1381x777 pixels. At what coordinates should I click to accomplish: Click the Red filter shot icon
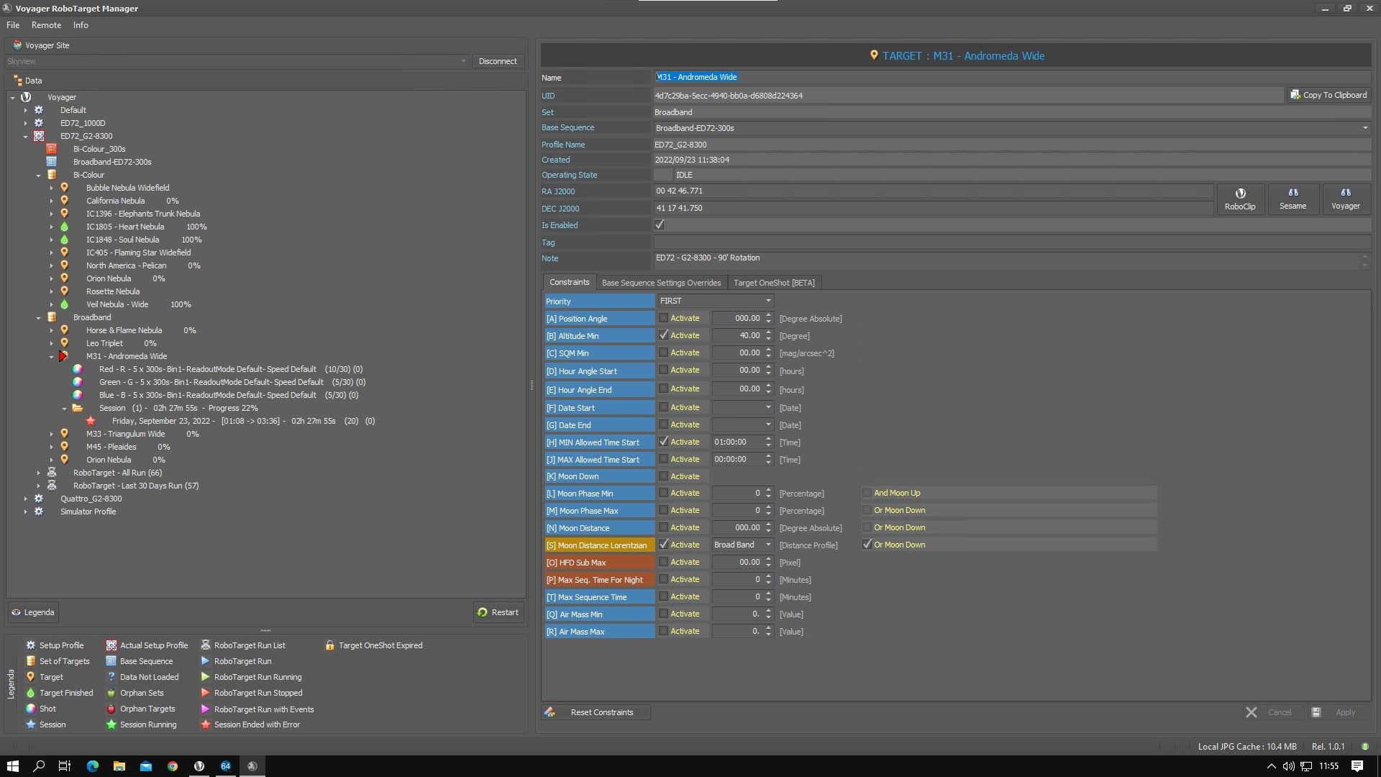point(77,369)
